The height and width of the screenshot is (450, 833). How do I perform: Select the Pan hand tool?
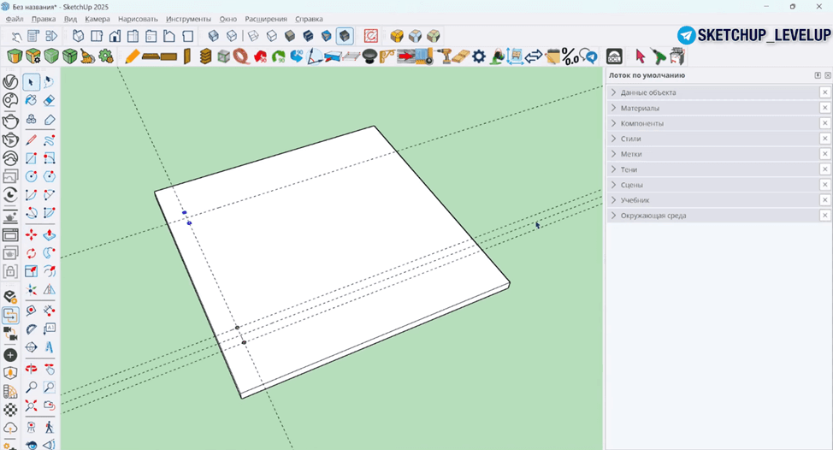[x=49, y=369]
